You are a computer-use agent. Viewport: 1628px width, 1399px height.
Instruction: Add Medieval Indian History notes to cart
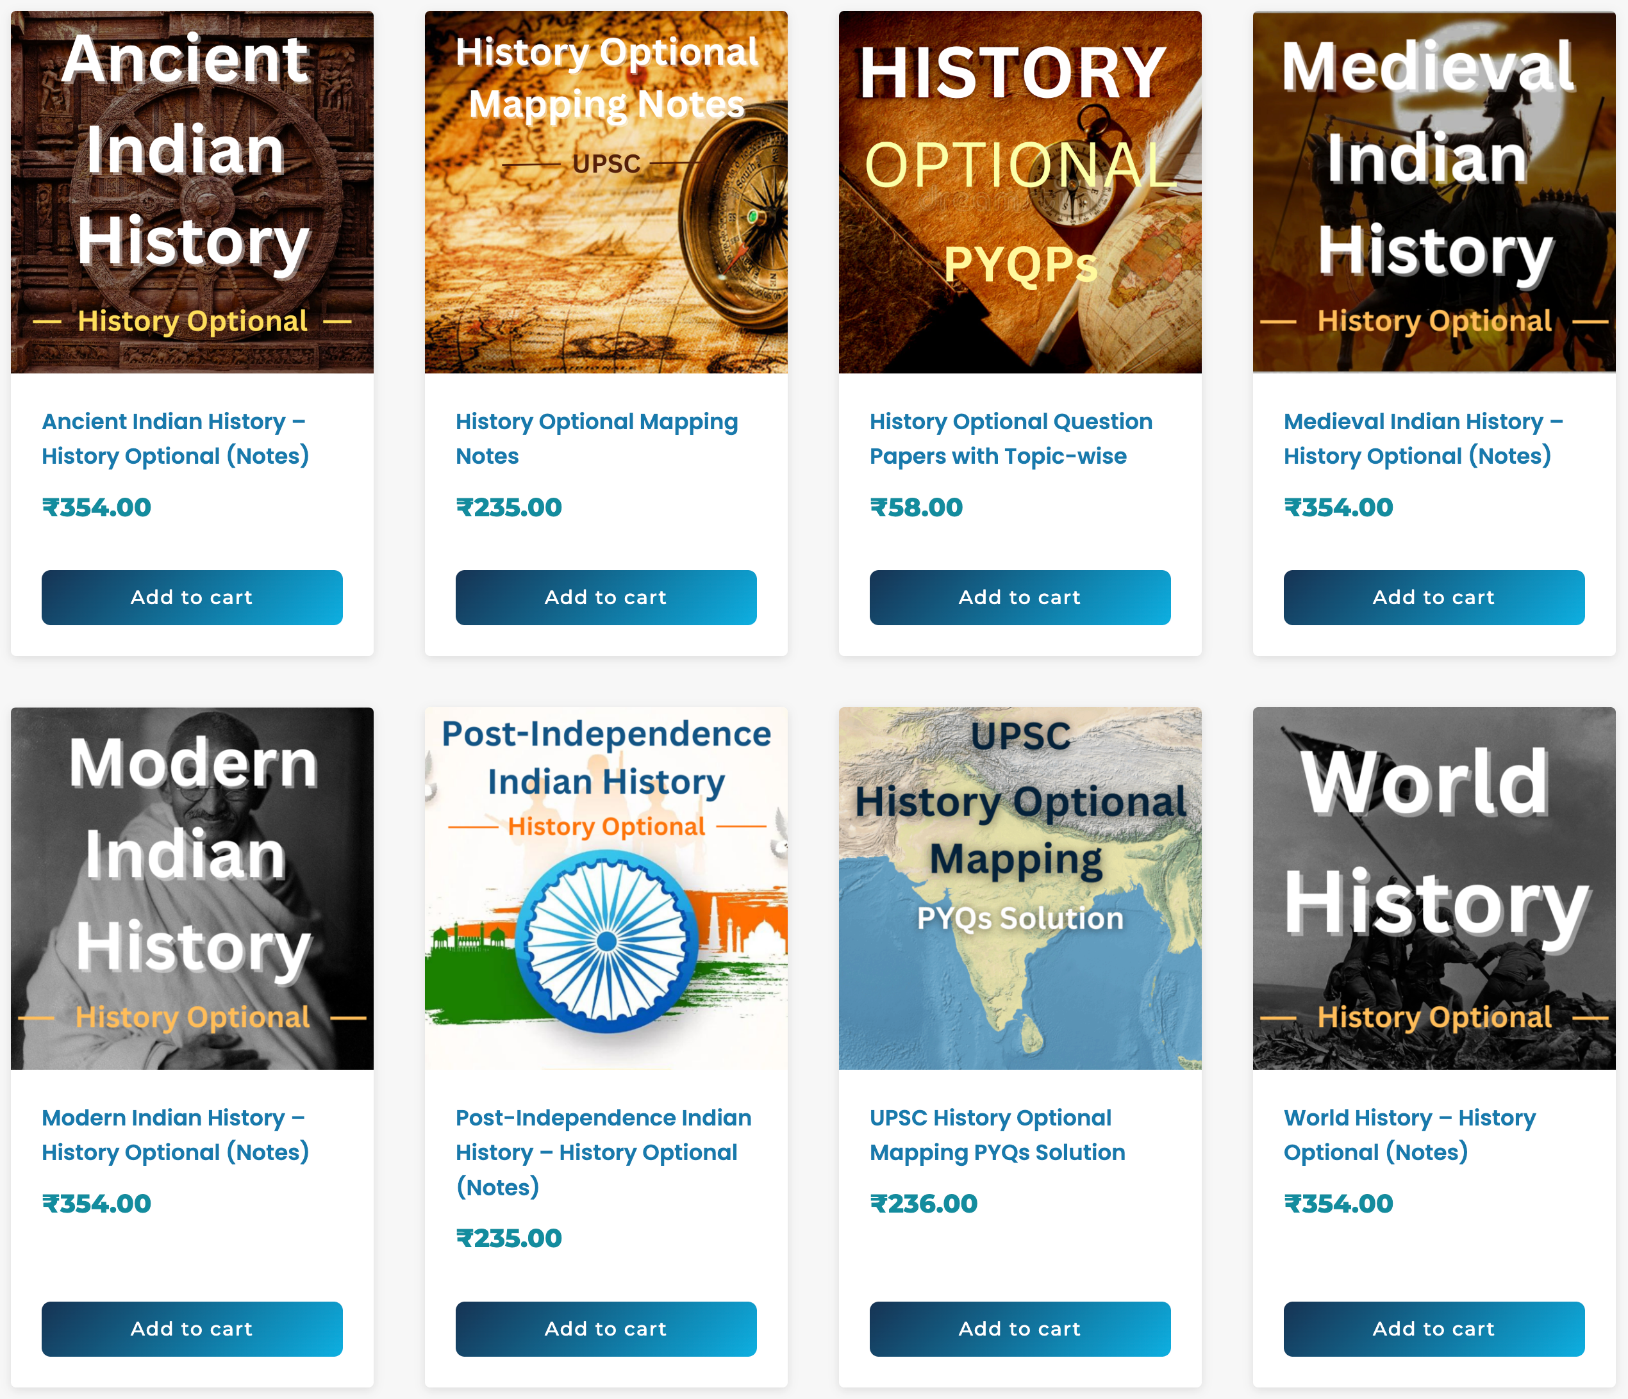(x=1434, y=598)
